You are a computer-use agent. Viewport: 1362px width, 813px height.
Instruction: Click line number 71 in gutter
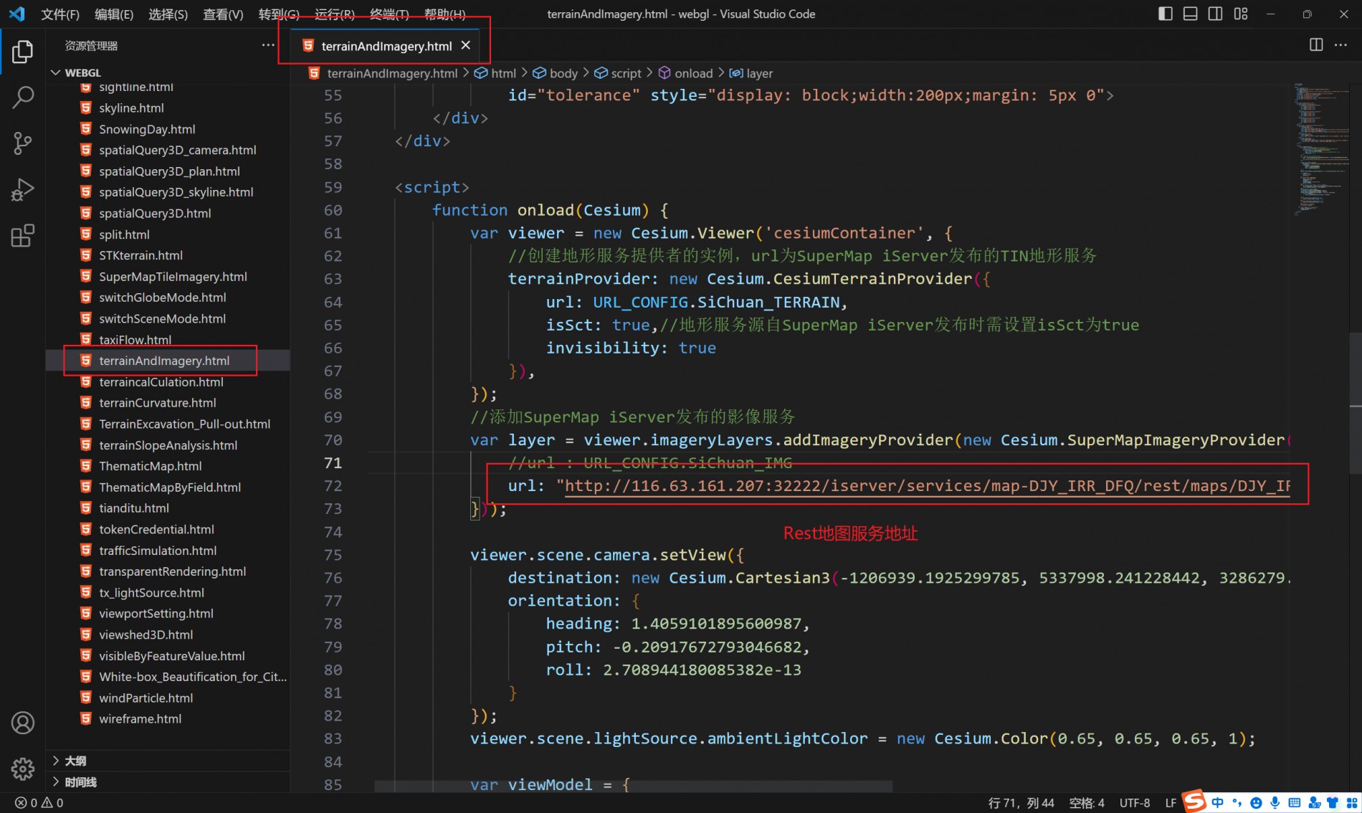point(333,462)
